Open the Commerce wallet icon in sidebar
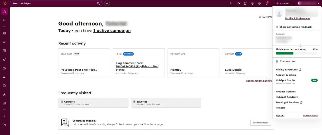This screenshot has height=135, width=322. tap(4, 68)
